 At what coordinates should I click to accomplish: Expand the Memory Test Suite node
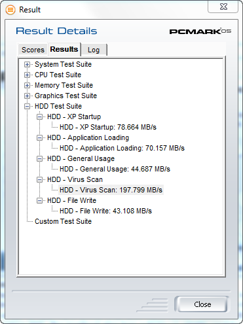(27, 85)
